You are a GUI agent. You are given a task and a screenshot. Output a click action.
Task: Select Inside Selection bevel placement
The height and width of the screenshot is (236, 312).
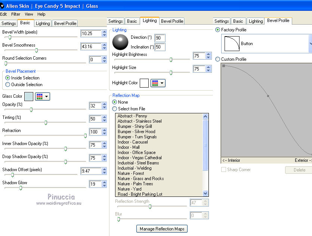coord(8,78)
